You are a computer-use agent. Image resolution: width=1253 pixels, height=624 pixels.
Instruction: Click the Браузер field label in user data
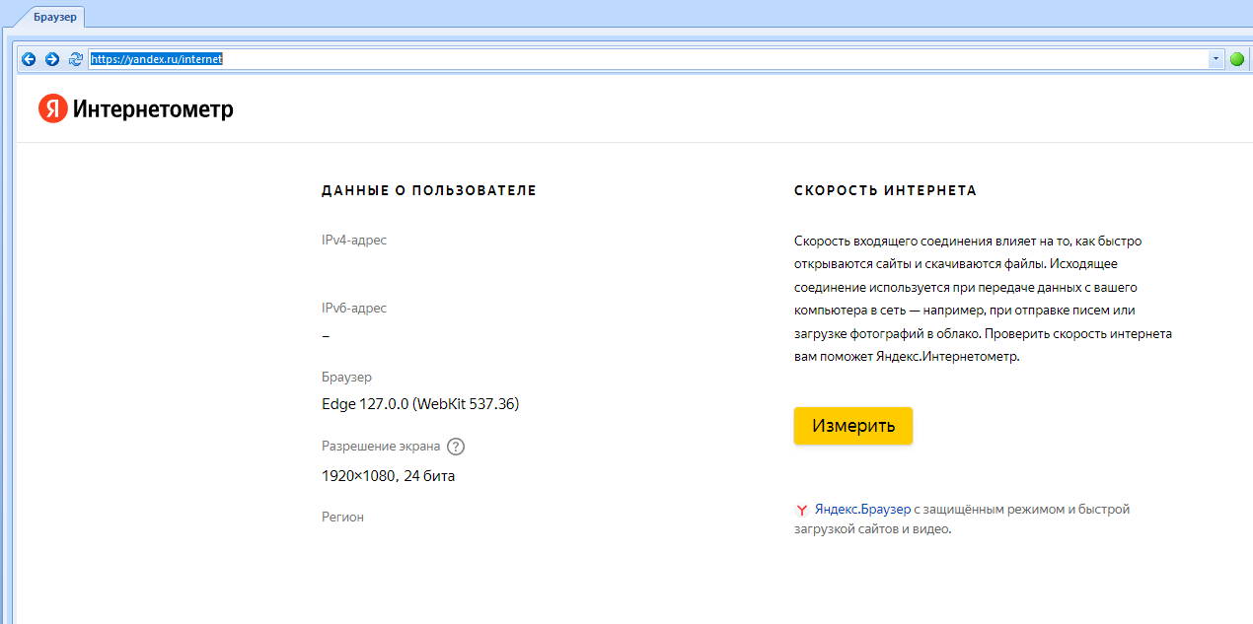click(x=346, y=378)
